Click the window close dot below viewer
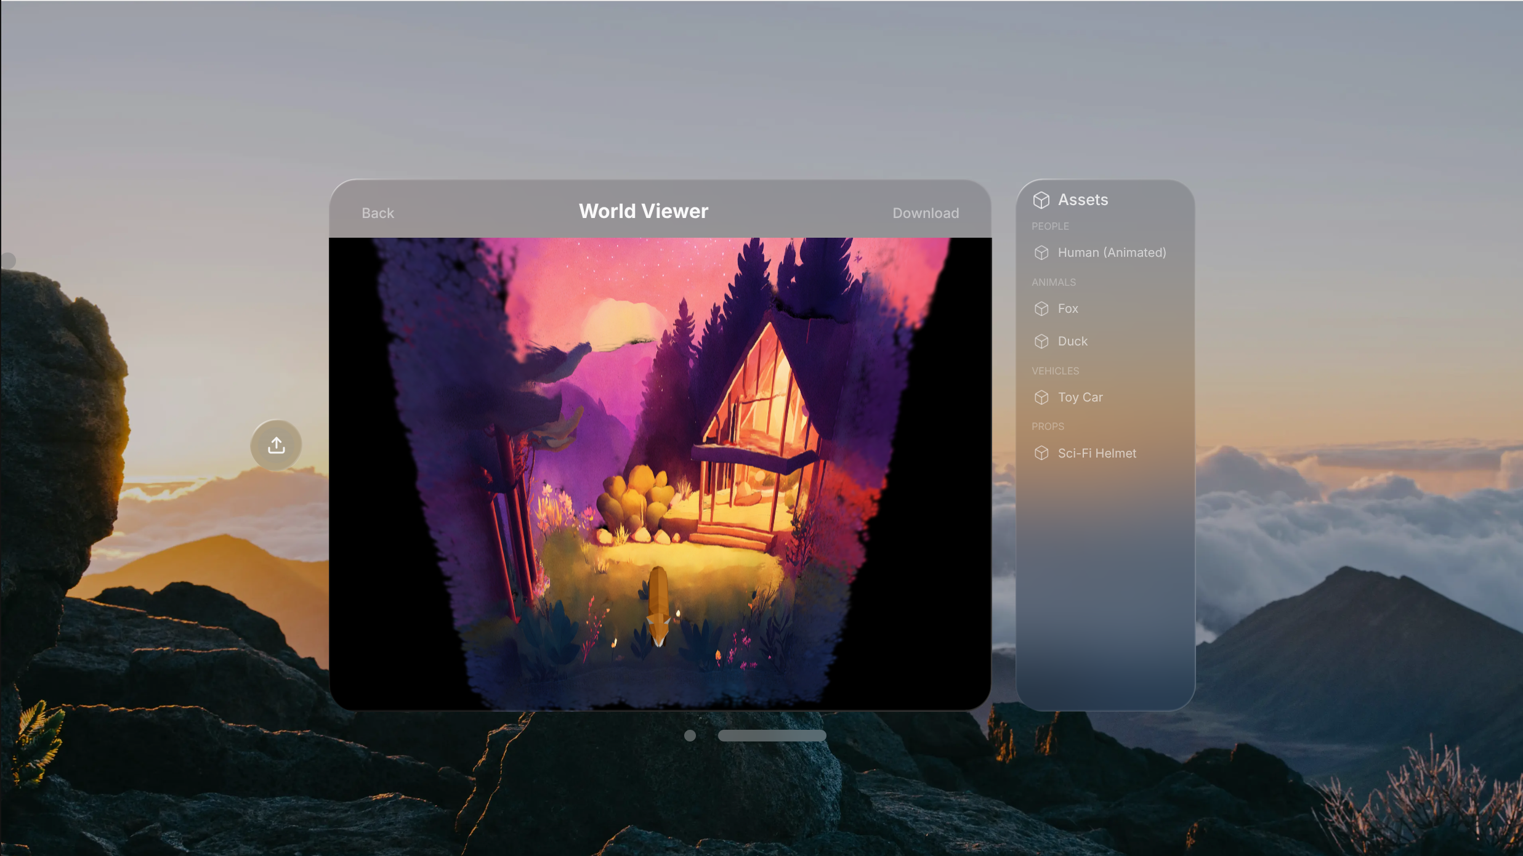The width and height of the screenshot is (1523, 856). [690, 735]
